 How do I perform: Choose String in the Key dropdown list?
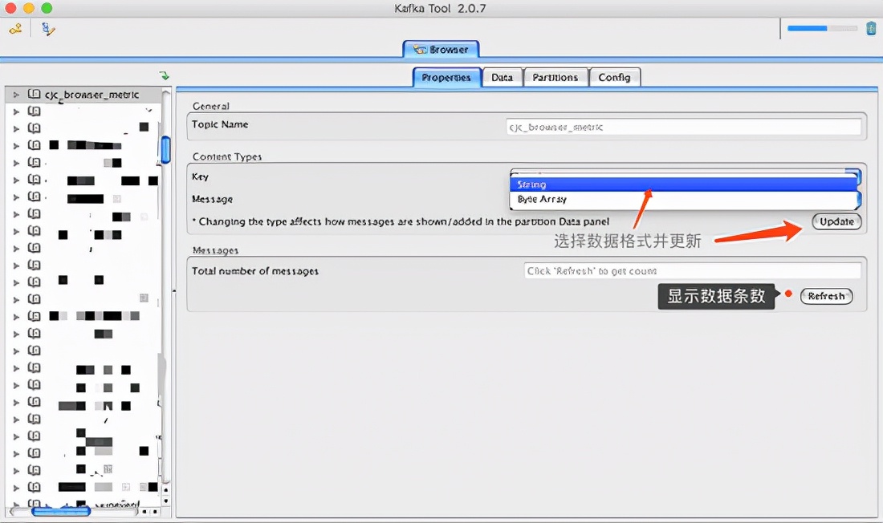point(682,184)
